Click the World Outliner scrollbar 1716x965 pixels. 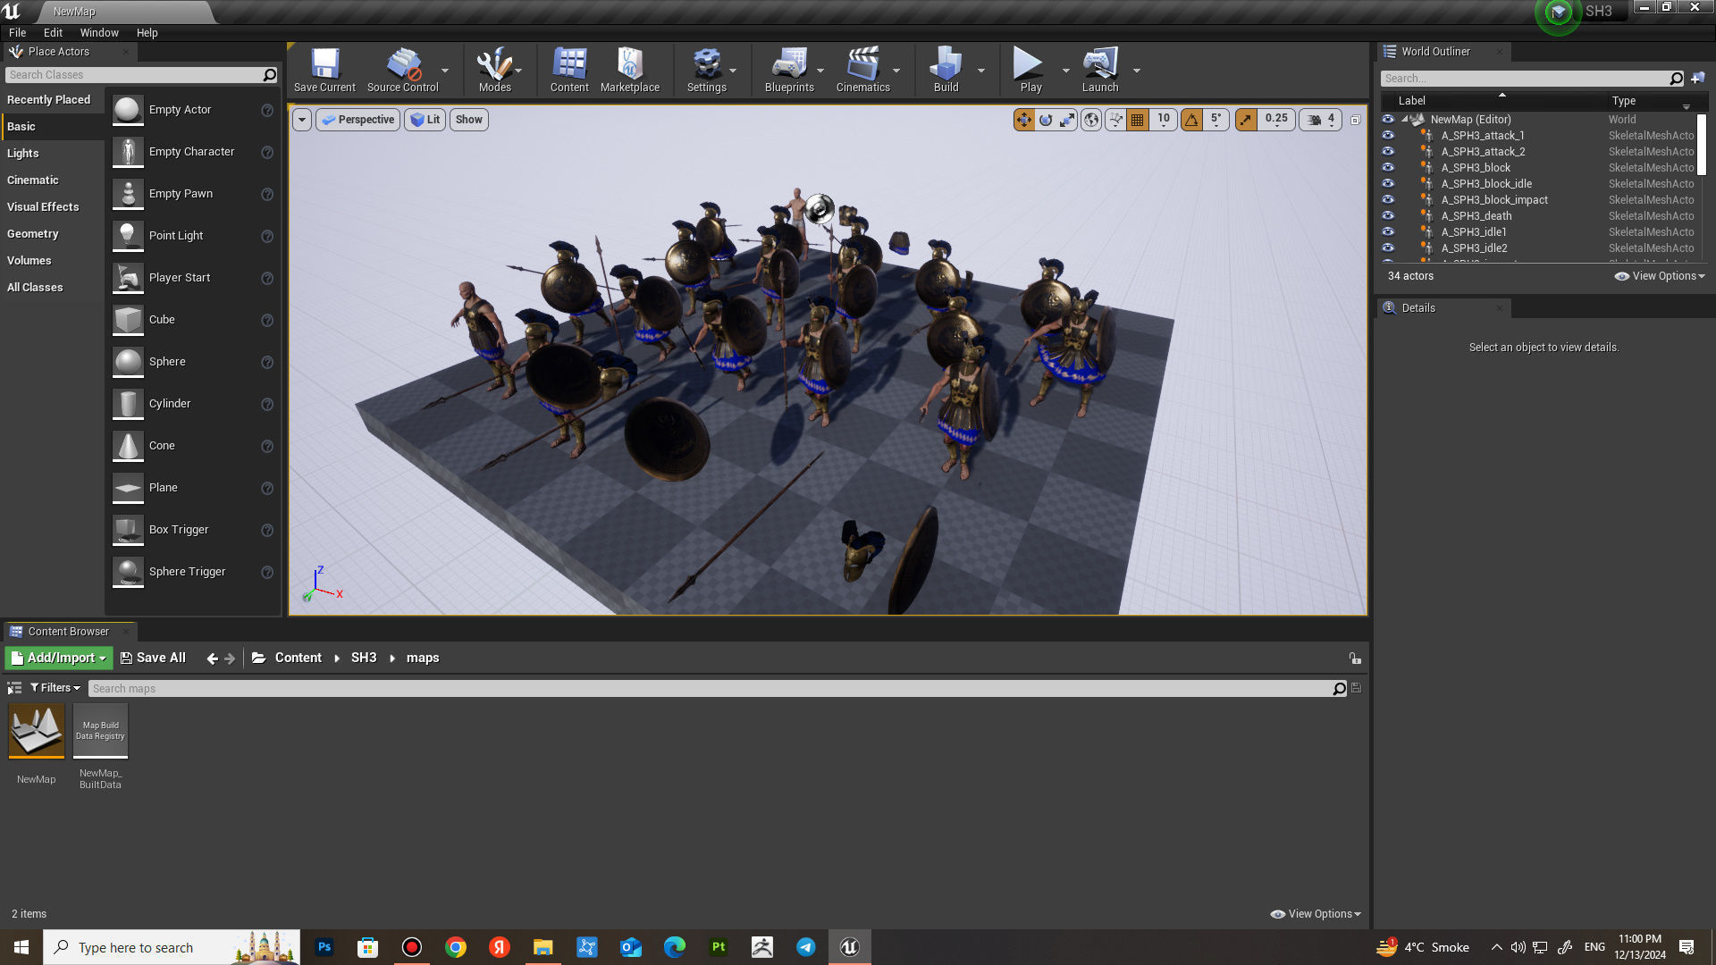1701,146
